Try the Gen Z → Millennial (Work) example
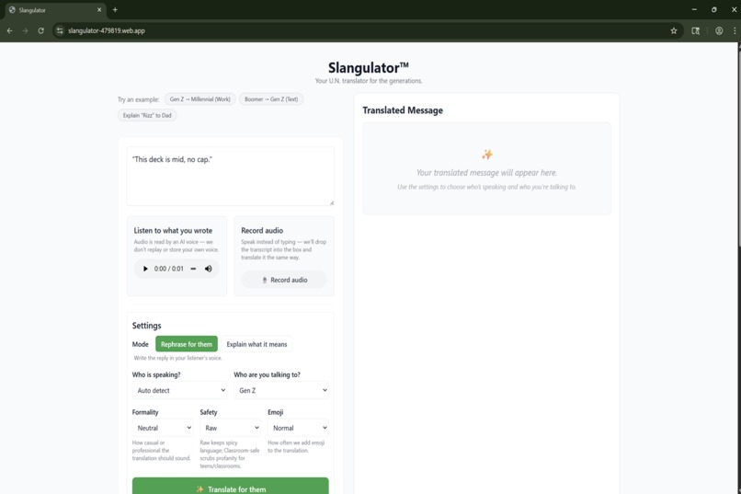 pos(199,99)
